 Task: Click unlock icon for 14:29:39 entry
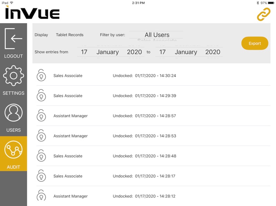pyautogui.click(x=41, y=95)
